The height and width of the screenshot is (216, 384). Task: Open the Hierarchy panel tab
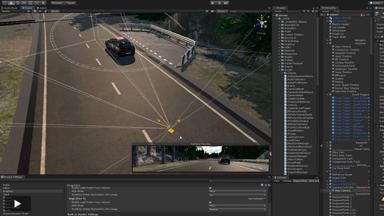tap(329, 8)
